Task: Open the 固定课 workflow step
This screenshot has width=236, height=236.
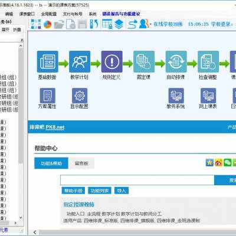Action: pyautogui.click(x=144, y=61)
